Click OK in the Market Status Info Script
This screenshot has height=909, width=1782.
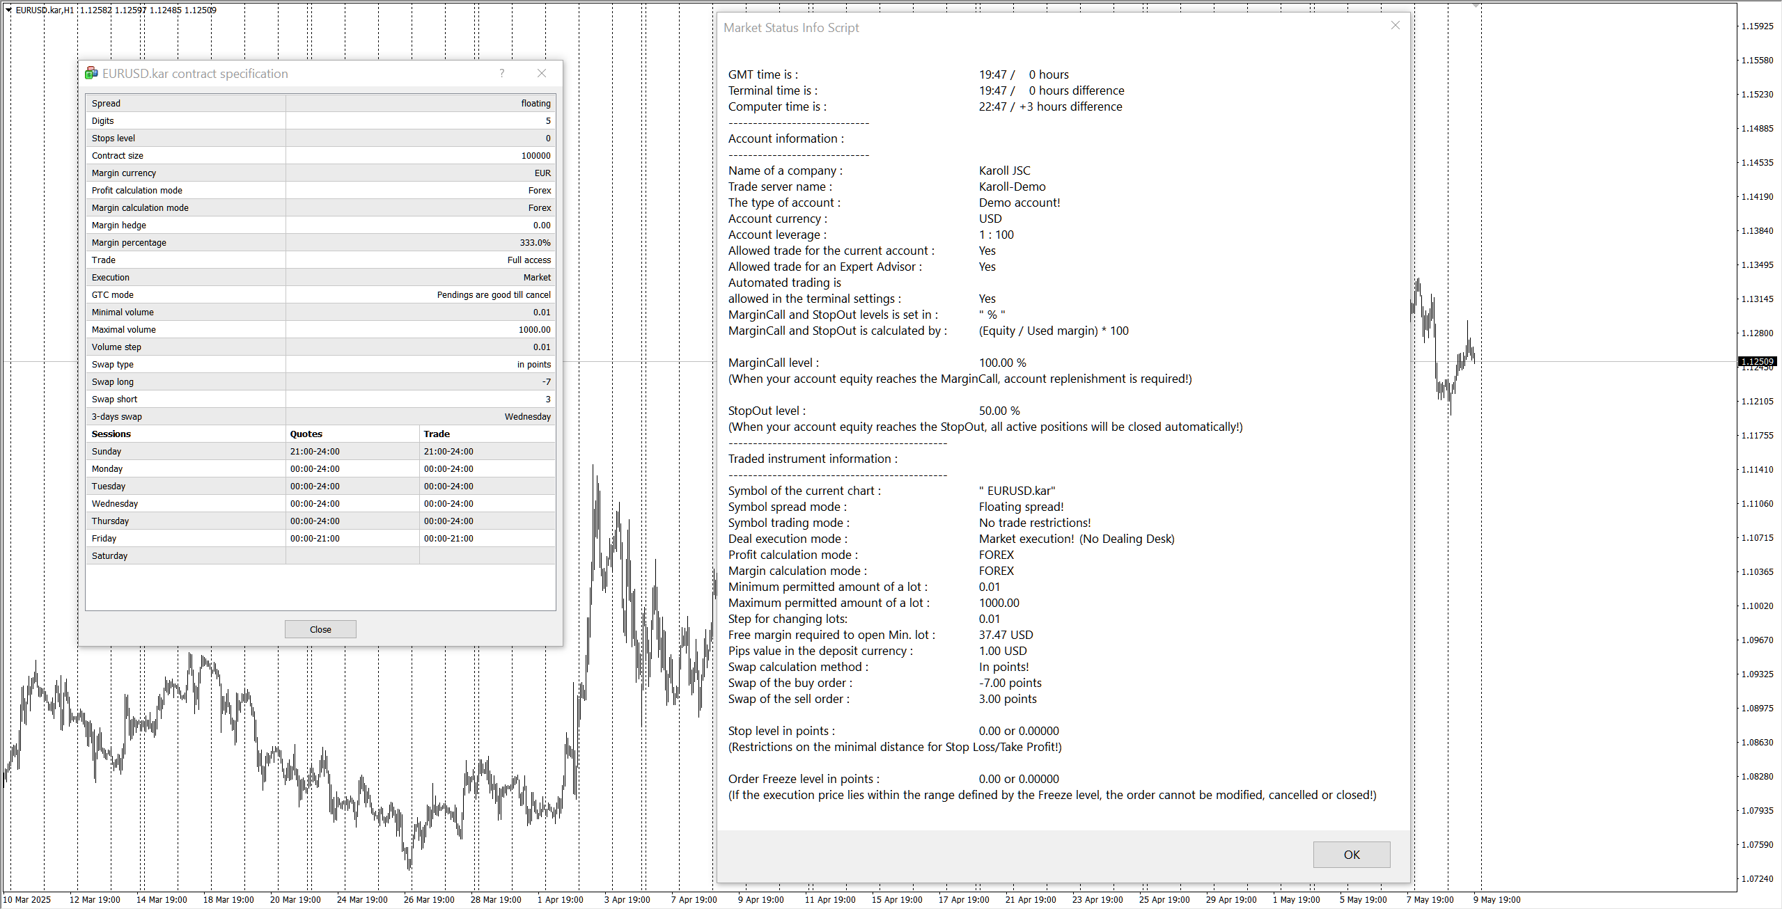(1350, 854)
